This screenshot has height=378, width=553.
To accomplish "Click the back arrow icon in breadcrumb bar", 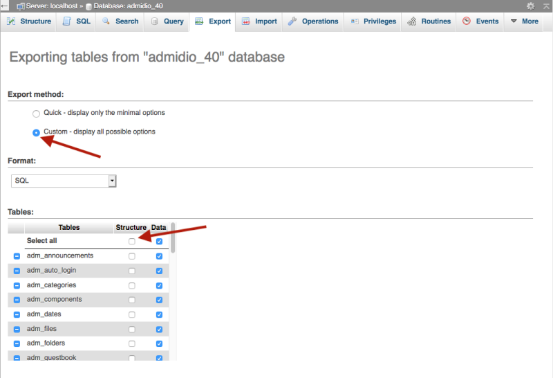I will pyautogui.click(x=4, y=6).
